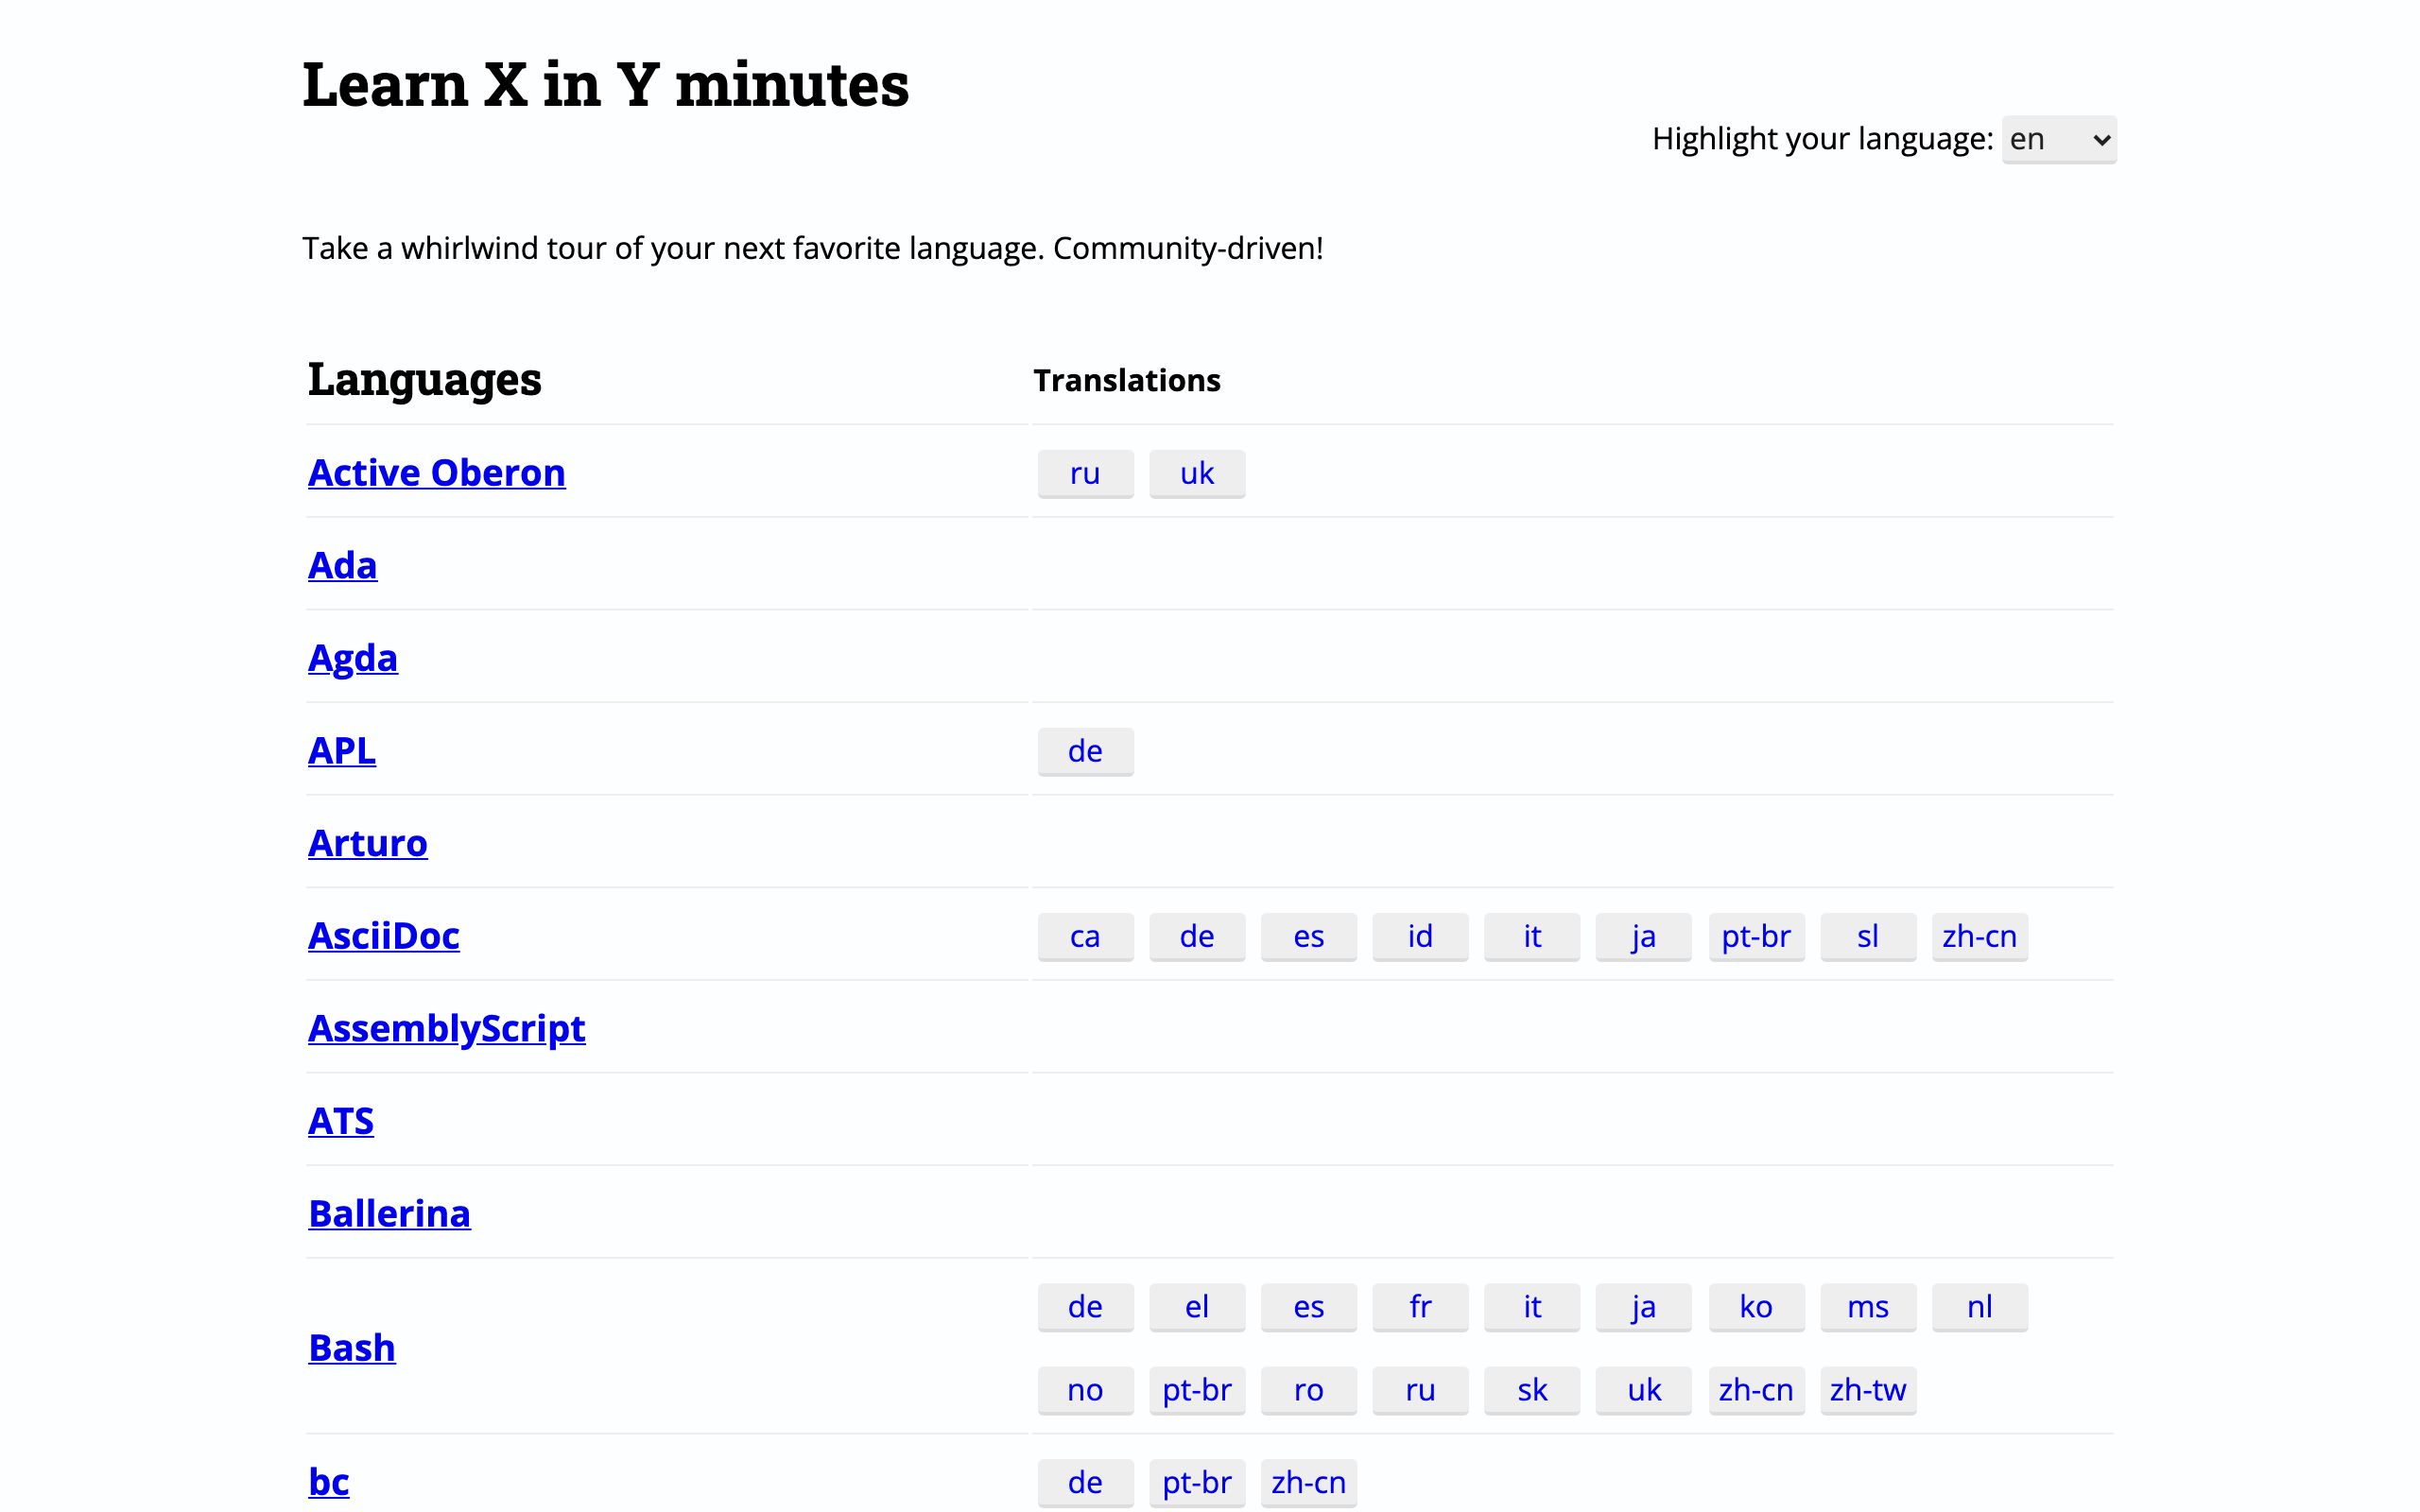Open the Arturo tutorial link
The image size is (2420, 1512).
tap(367, 844)
